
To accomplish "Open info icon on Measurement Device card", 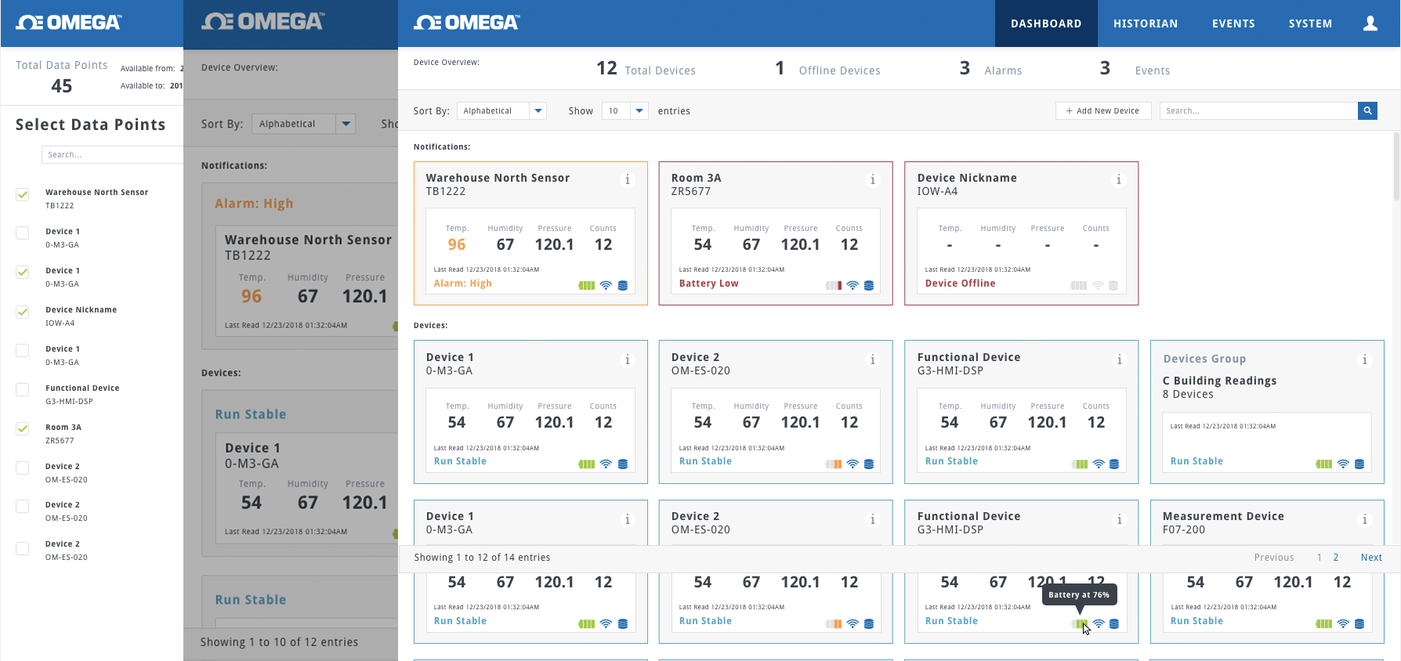I will click(1364, 520).
